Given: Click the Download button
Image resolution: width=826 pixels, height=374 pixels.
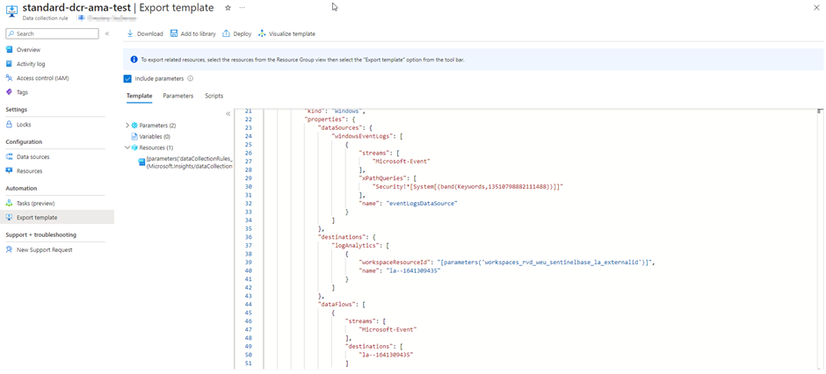Looking at the screenshot, I should point(145,33).
